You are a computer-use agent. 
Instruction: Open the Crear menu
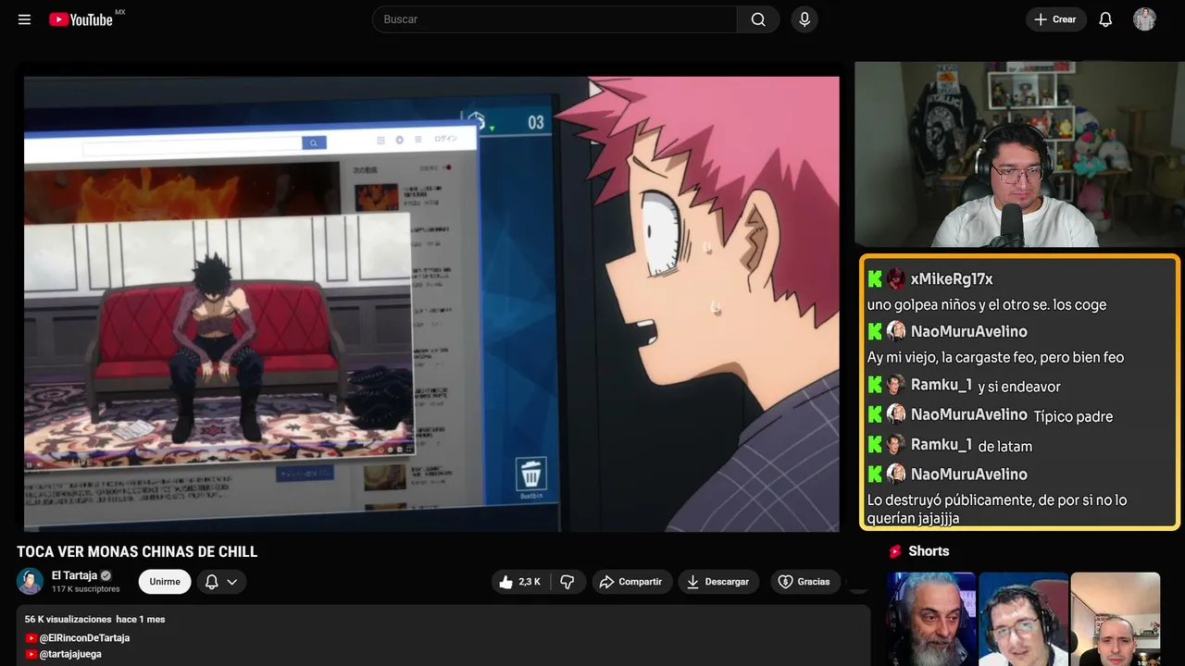(1055, 19)
